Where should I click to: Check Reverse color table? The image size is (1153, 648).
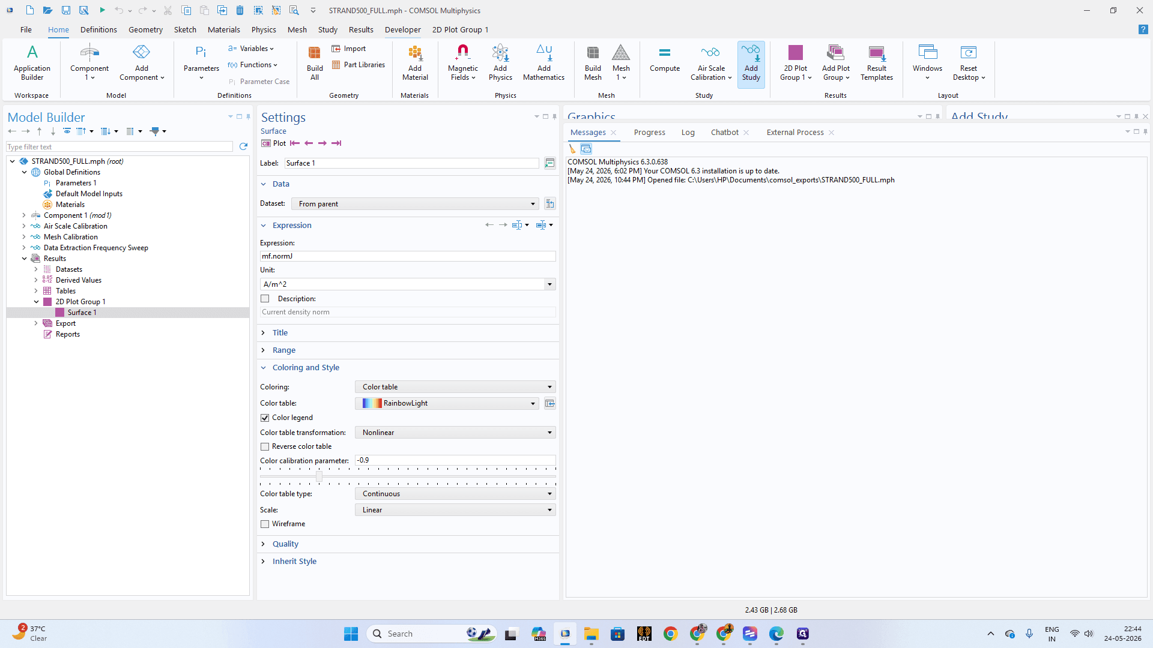(x=265, y=446)
